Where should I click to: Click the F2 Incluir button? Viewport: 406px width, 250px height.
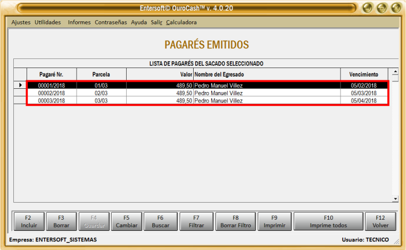point(29,221)
